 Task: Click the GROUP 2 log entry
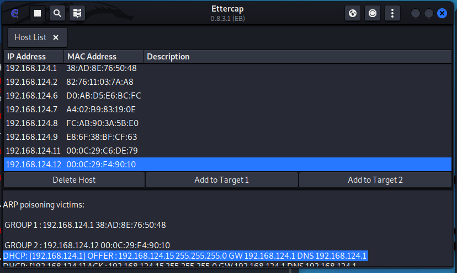(x=87, y=245)
